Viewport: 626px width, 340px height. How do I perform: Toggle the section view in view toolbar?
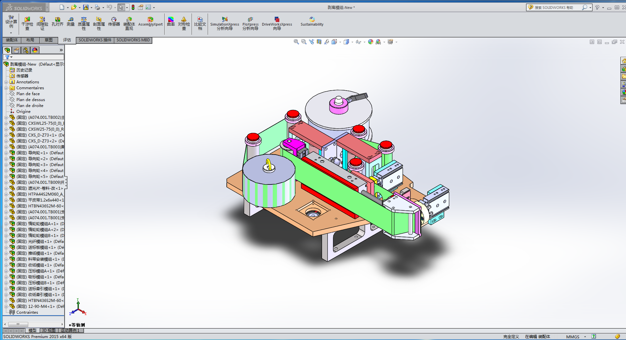[319, 42]
